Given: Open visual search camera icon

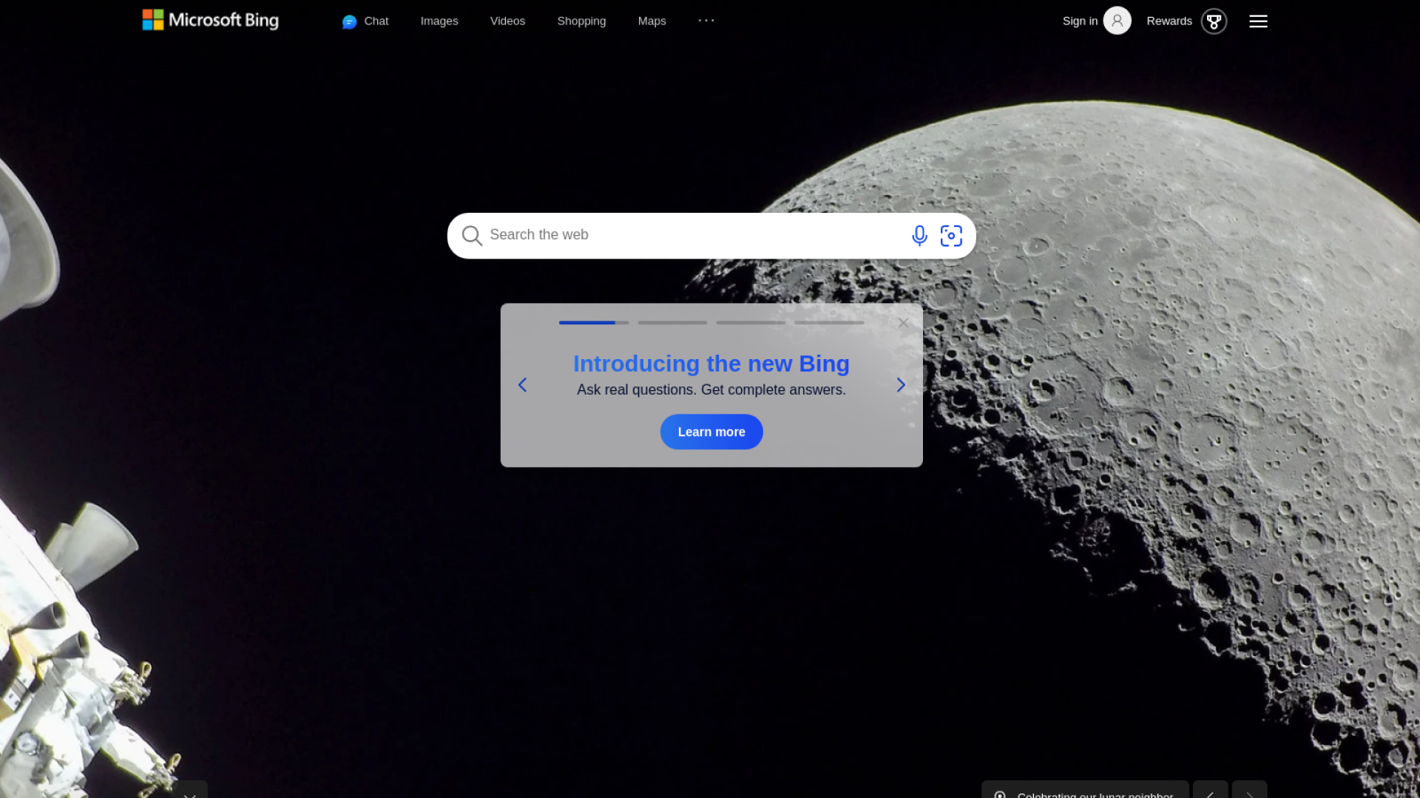Looking at the screenshot, I should [x=951, y=236].
